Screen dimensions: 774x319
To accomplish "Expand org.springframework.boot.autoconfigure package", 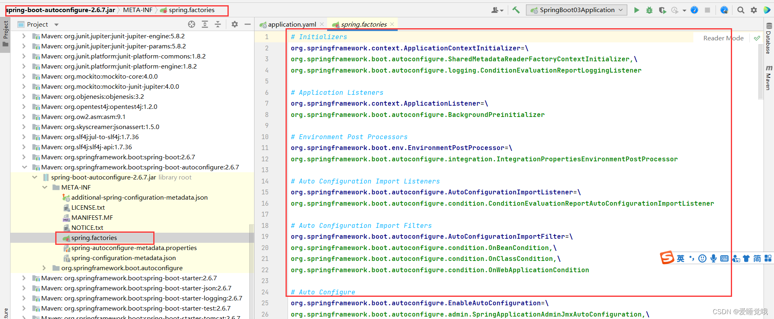I will pyautogui.click(x=44, y=268).
